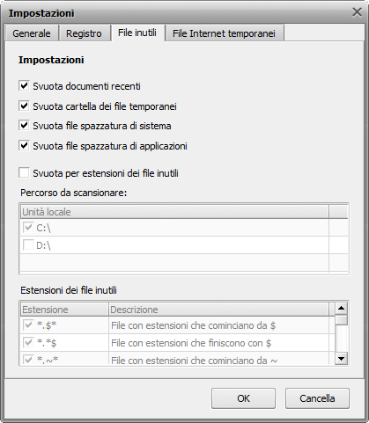Open the Registro tab
Image resolution: width=369 pixels, height=423 pixels.
84,33
